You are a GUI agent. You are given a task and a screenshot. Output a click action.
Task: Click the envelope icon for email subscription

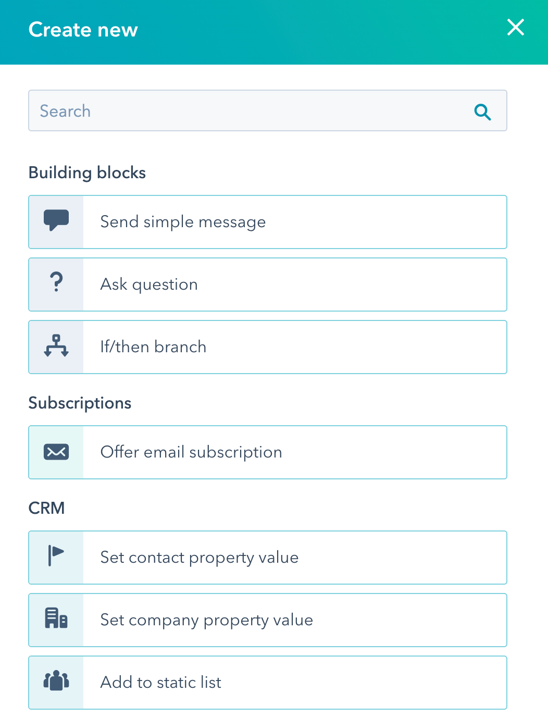coord(56,452)
